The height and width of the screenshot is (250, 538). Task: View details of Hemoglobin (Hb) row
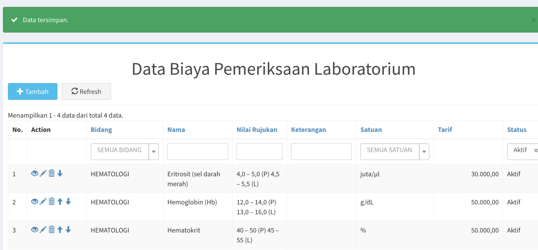coord(34,202)
